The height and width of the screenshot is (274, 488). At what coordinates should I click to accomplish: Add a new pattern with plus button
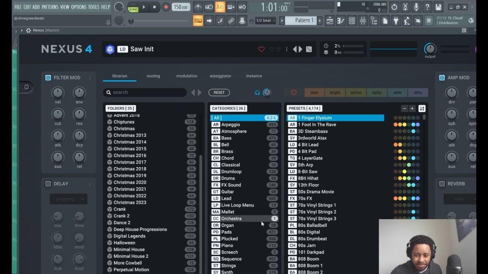[319, 21]
